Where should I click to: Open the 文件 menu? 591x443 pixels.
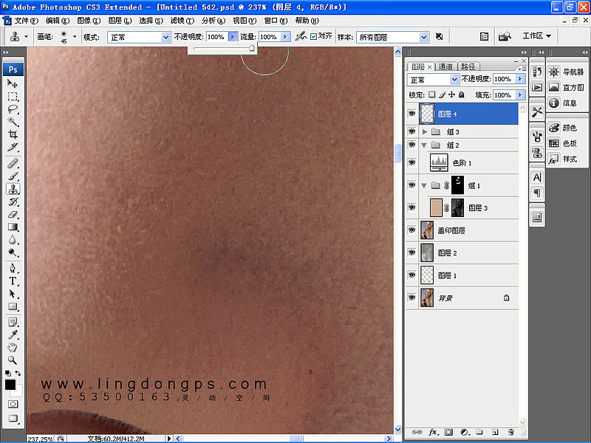coord(27,21)
